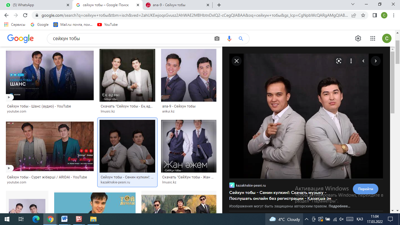The image size is (400, 225).
Task: Open the апа-9 image thumbnail from ankui.kz
Action: point(189,75)
